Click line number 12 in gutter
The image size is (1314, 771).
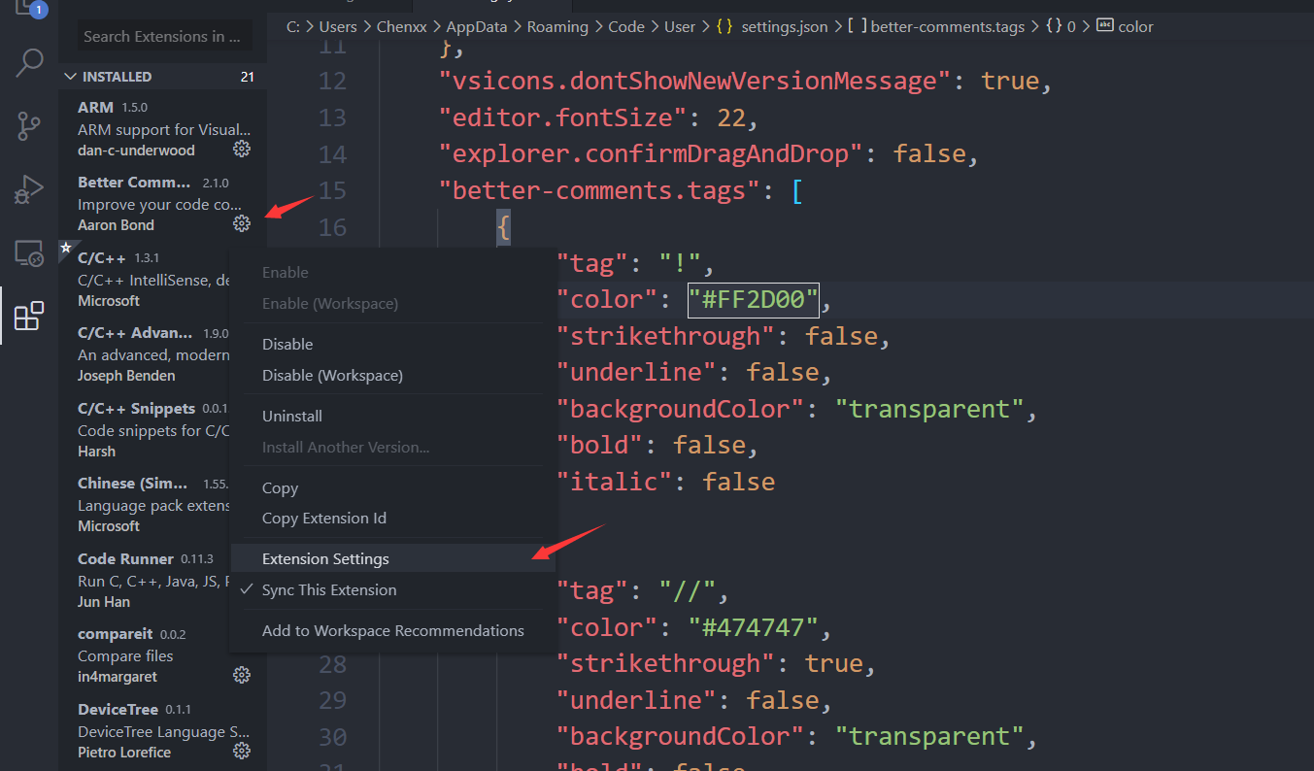[332, 81]
